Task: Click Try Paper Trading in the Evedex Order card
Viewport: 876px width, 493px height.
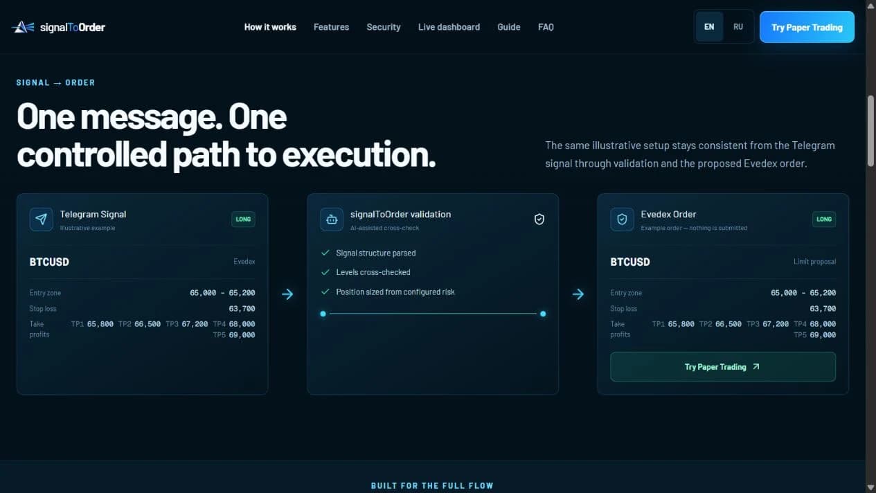Action: point(723,367)
